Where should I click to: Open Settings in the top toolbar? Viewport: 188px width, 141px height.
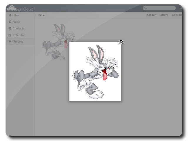click(177, 15)
